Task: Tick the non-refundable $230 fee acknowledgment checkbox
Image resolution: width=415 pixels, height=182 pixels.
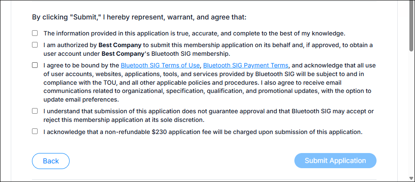Action: click(35, 131)
